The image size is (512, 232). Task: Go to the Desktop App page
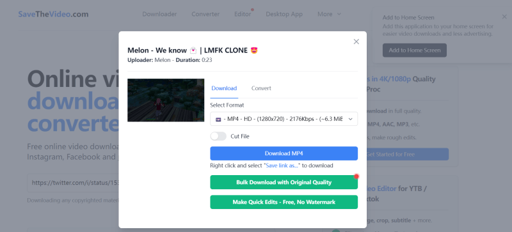click(x=284, y=14)
